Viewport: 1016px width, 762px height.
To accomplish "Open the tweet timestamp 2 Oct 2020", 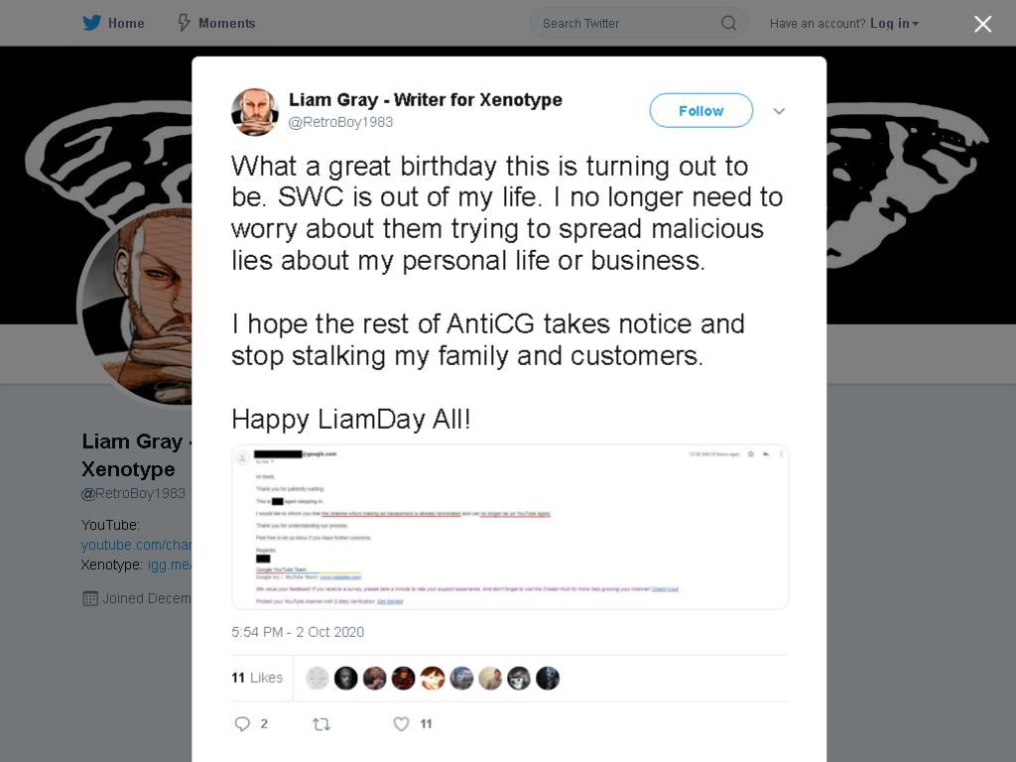I will [x=298, y=632].
